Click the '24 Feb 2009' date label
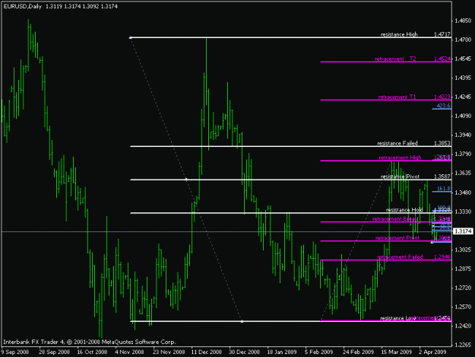The height and width of the screenshot is (357, 475). [x=359, y=352]
